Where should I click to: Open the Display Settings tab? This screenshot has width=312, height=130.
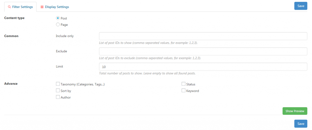[x=55, y=7]
